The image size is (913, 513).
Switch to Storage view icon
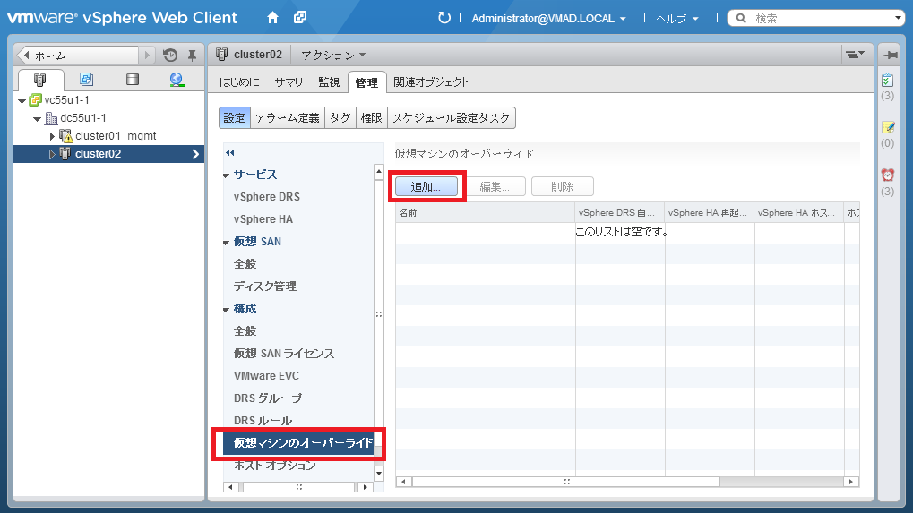(133, 79)
